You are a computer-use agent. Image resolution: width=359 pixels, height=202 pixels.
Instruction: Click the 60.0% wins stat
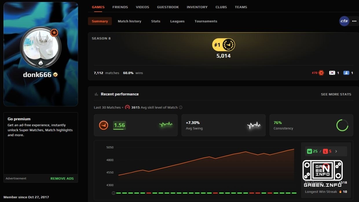point(133,73)
